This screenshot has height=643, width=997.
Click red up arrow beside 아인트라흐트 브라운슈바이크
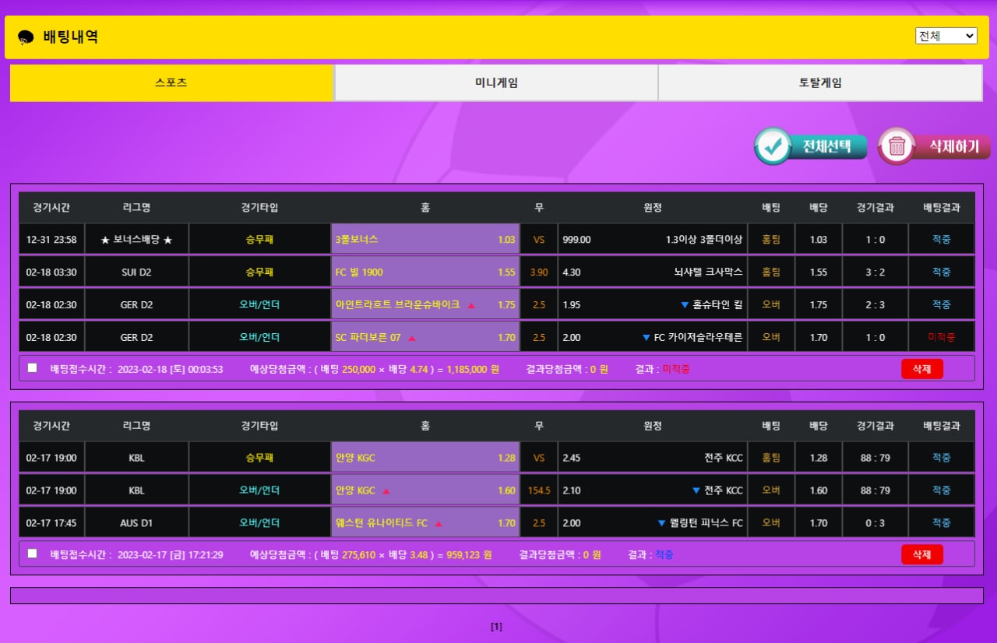(x=471, y=305)
